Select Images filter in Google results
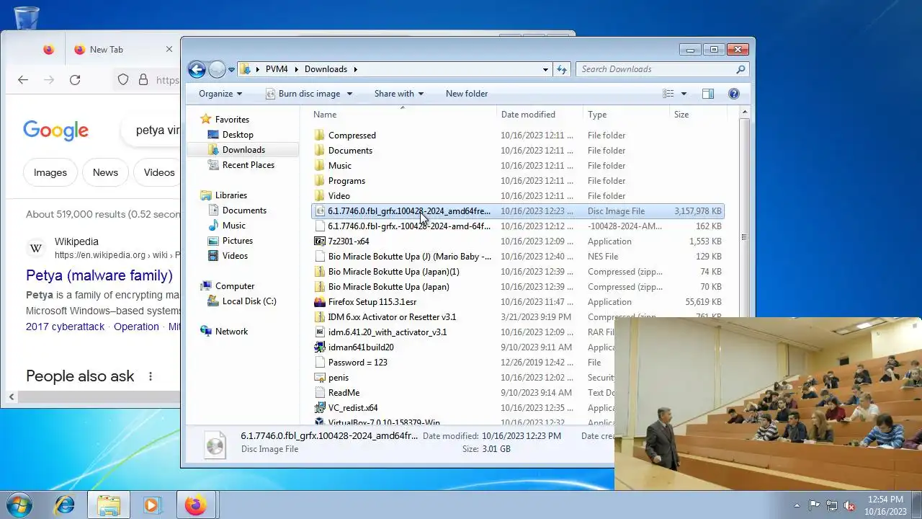Screen dimensions: 922x519 tap(50, 172)
